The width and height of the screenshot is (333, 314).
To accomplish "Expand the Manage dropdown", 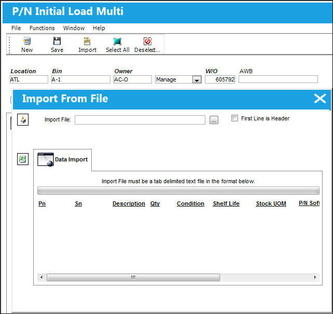I will point(197,80).
